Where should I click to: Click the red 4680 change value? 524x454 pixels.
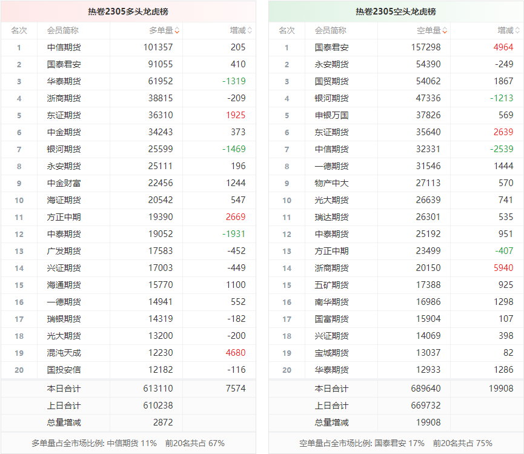(235, 353)
